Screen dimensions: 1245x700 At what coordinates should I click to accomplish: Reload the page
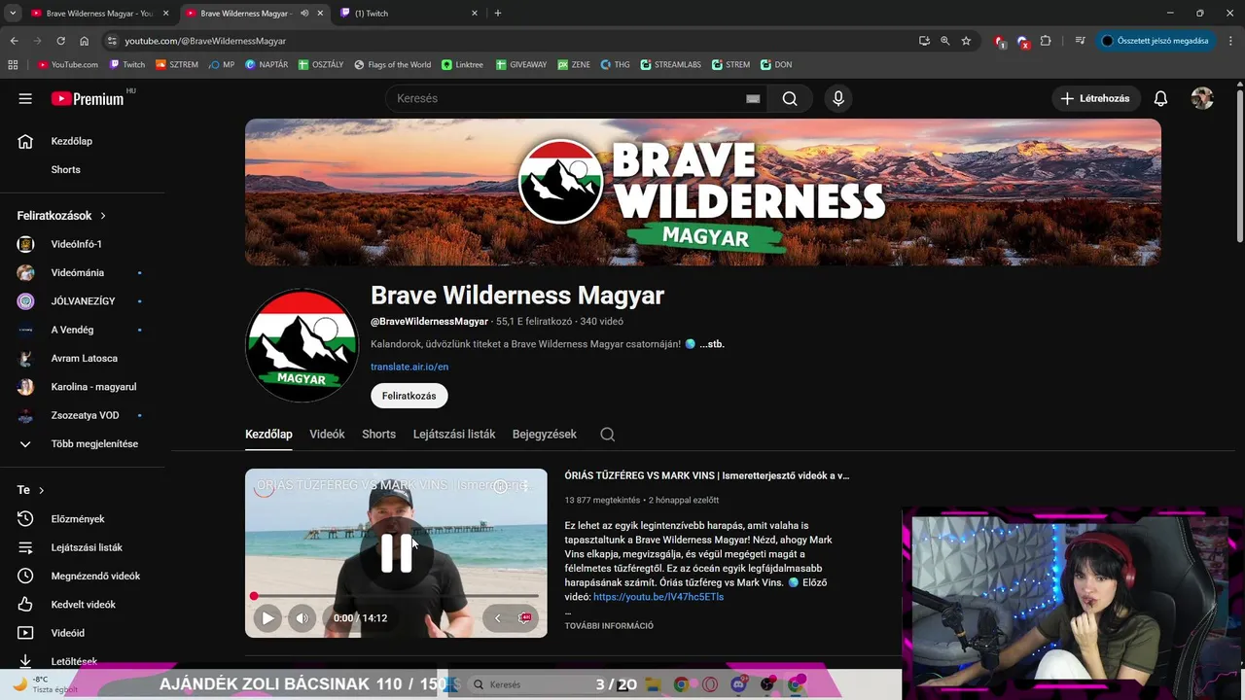(60, 41)
